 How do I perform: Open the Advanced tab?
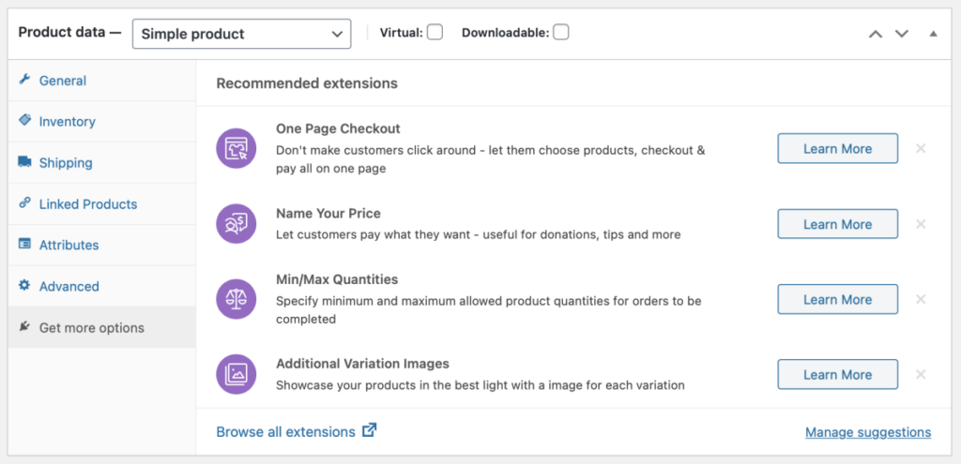pyautogui.click(x=101, y=286)
